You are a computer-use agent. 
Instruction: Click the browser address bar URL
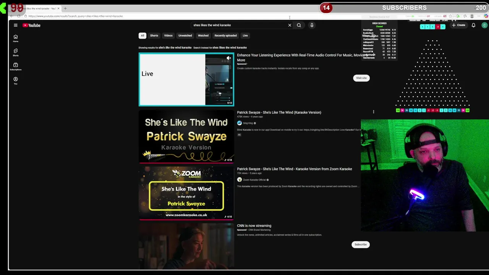(76, 16)
